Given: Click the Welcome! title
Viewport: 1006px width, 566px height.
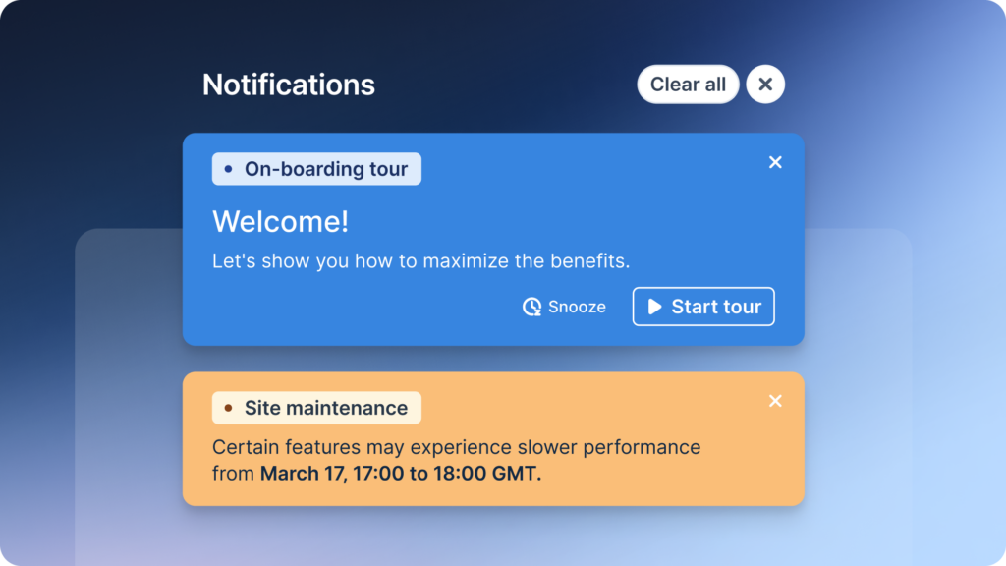Looking at the screenshot, I should 280,222.
